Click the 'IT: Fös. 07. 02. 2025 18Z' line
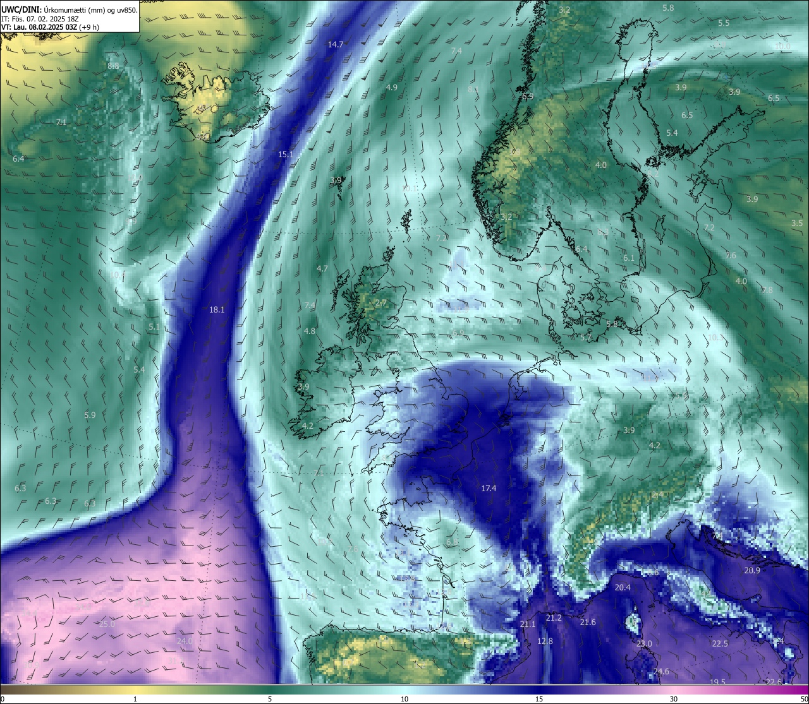 tap(40, 19)
